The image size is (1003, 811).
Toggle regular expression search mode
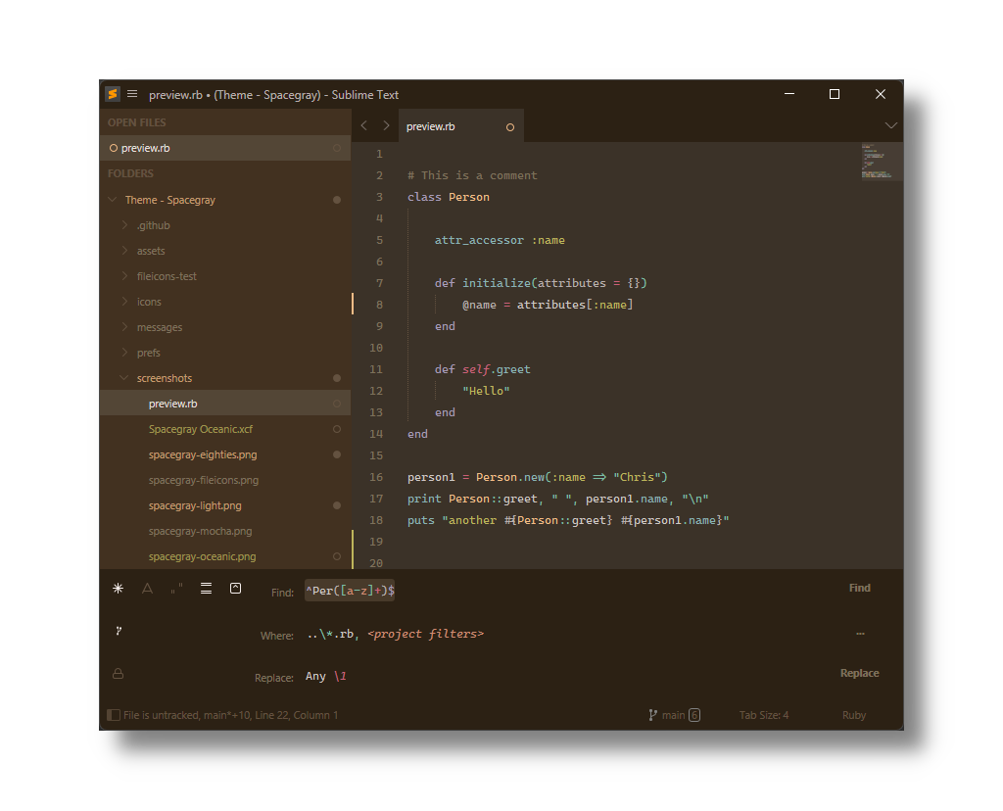[x=119, y=589]
